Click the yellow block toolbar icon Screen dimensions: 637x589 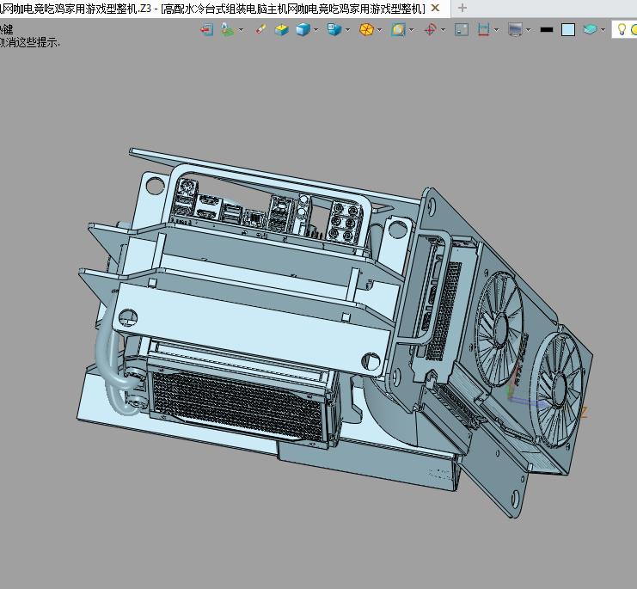(x=282, y=29)
